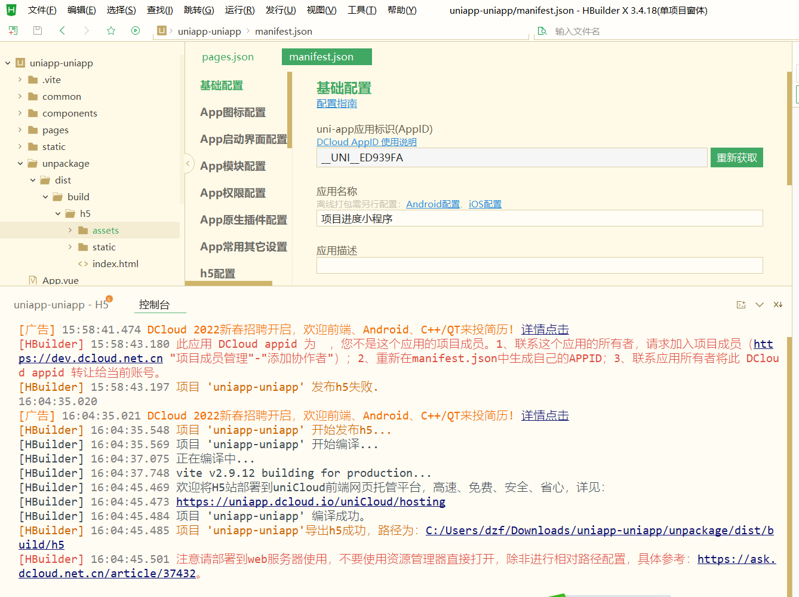This screenshot has width=799, height=597.
Task: Switch to the pages.json tab
Action: click(x=228, y=57)
